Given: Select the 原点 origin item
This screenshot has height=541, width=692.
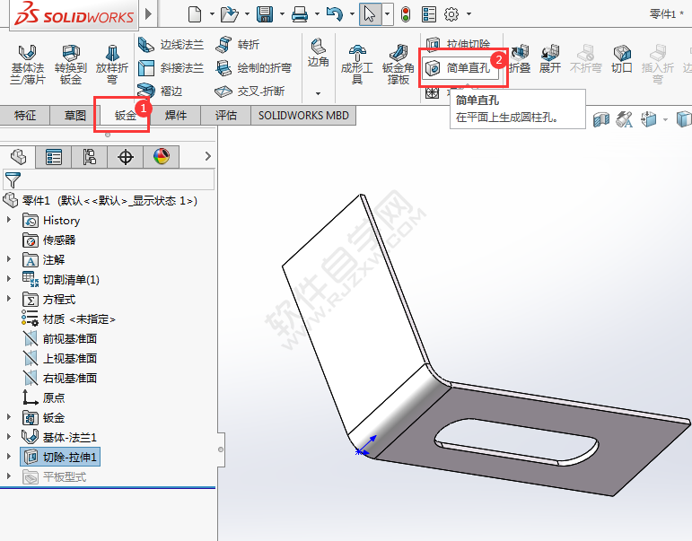Looking at the screenshot, I should point(44,398).
